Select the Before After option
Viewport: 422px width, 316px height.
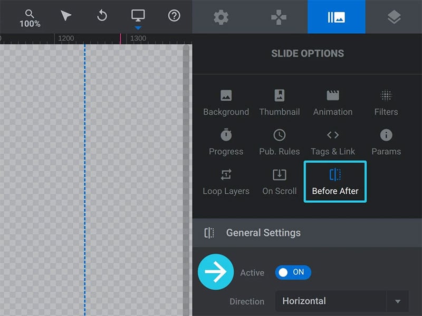coord(335,182)
